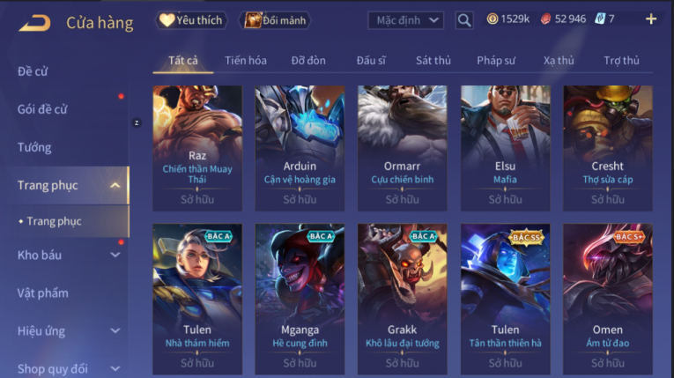Click the red gem currency icon
The image size is (674, 378).
click(x=545, y=19)
